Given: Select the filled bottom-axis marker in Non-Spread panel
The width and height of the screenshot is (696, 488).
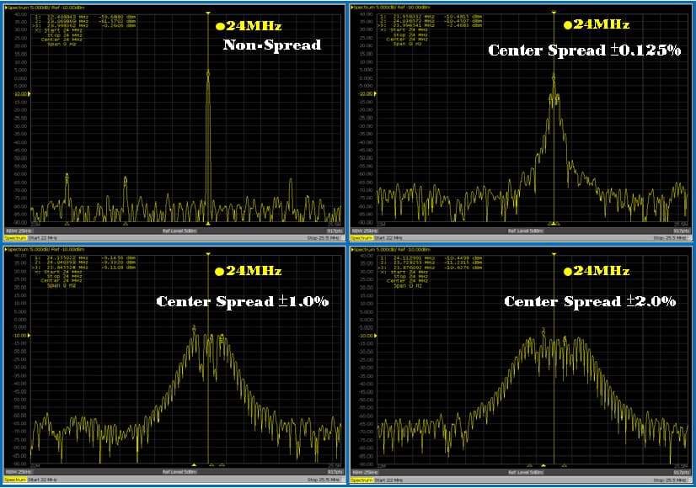Looking at the screenshot, I should pyautogui.click(x=208, y=224).
